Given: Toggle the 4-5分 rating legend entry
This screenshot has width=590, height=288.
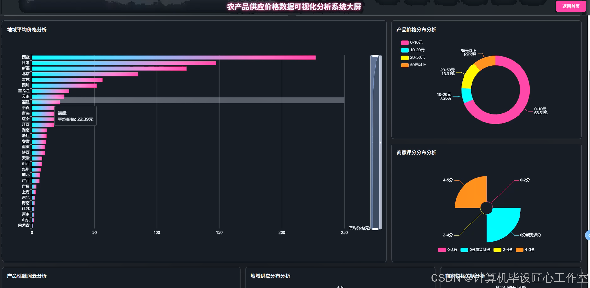Looking at the screenshot, I should coord(525,250).
